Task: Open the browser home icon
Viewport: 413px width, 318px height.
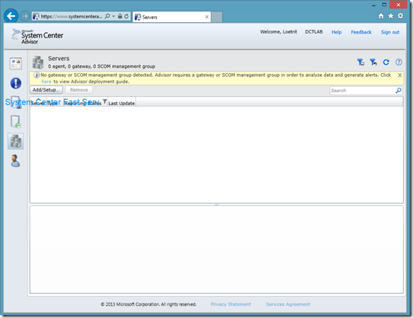Action: pyautogui.click(x=381, y=16)
